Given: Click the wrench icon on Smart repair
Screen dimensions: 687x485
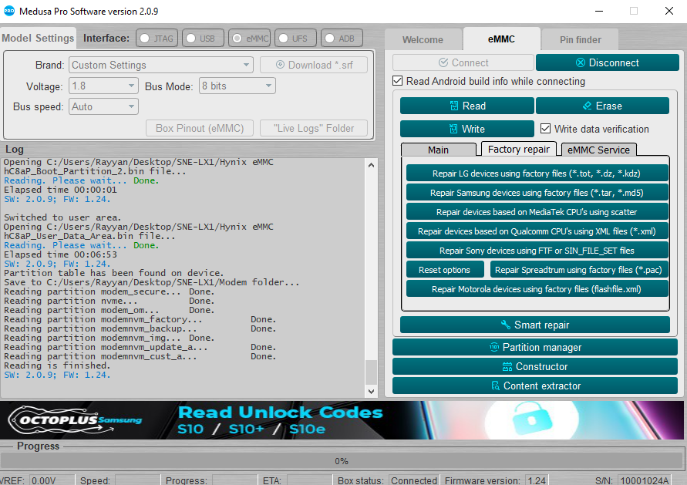Looking at the screenshot, I should click(x=506, y=325).
